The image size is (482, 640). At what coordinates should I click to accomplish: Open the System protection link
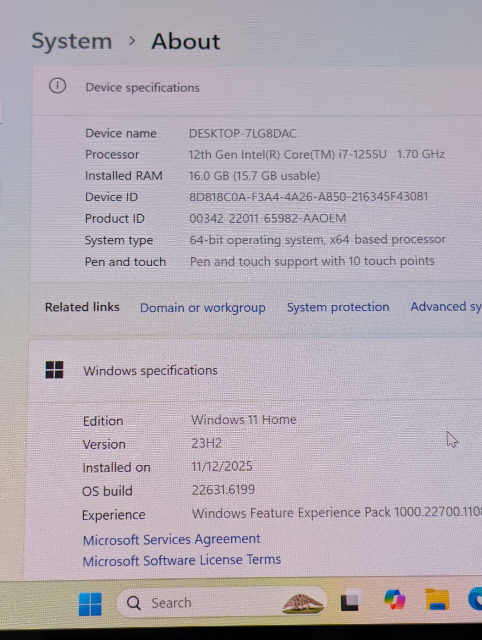coord(338,307)
